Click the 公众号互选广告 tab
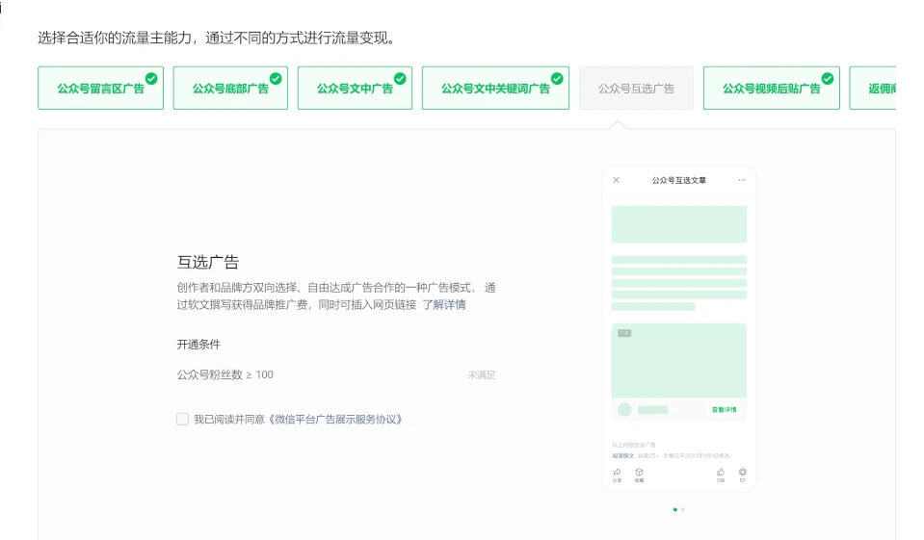Viewport: 924px width, 540px height. [x=636, y=89]
